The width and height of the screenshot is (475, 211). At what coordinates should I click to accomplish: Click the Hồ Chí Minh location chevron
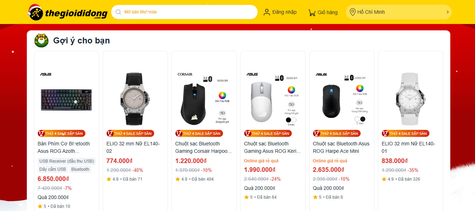click(447, 12)
